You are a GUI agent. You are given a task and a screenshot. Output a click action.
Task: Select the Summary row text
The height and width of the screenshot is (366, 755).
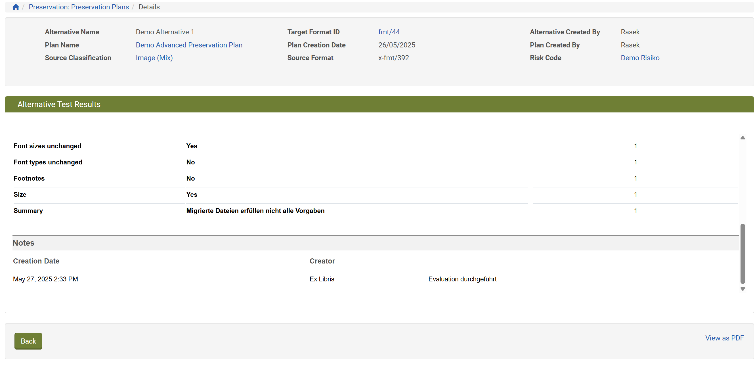click(x=255, y=211)
